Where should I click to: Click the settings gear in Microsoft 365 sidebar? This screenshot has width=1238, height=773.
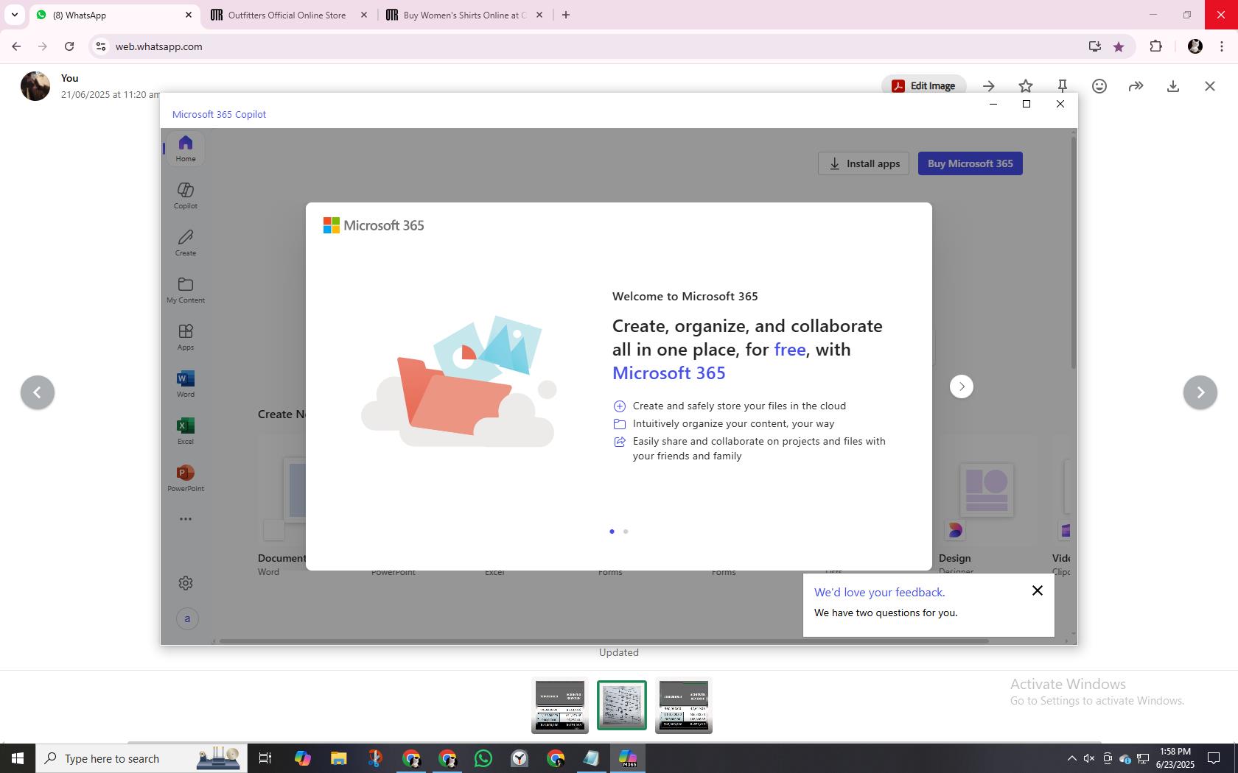(x=186, y=583)
